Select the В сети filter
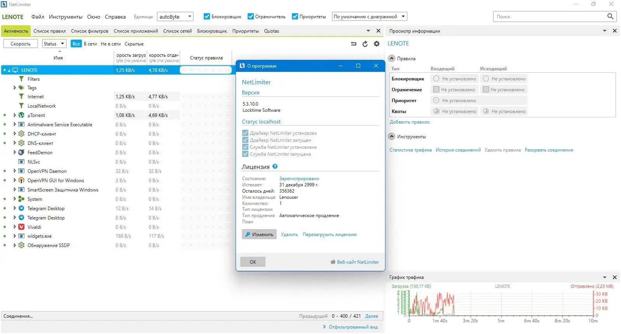Screen dimensions: 621x334 pyautogui.click(x=90, y=44)
